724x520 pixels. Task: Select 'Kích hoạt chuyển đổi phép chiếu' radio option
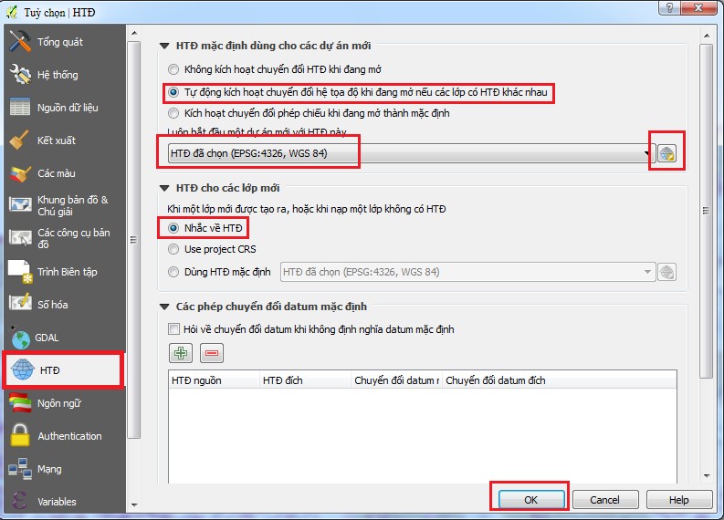pyautogui.click(x=309, y=113)
